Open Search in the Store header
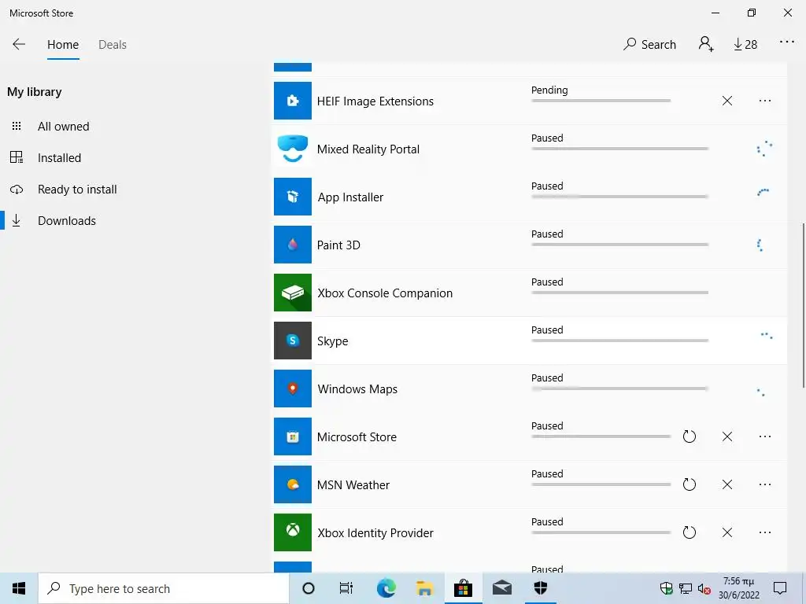The image size is (806, 604). 649,44
